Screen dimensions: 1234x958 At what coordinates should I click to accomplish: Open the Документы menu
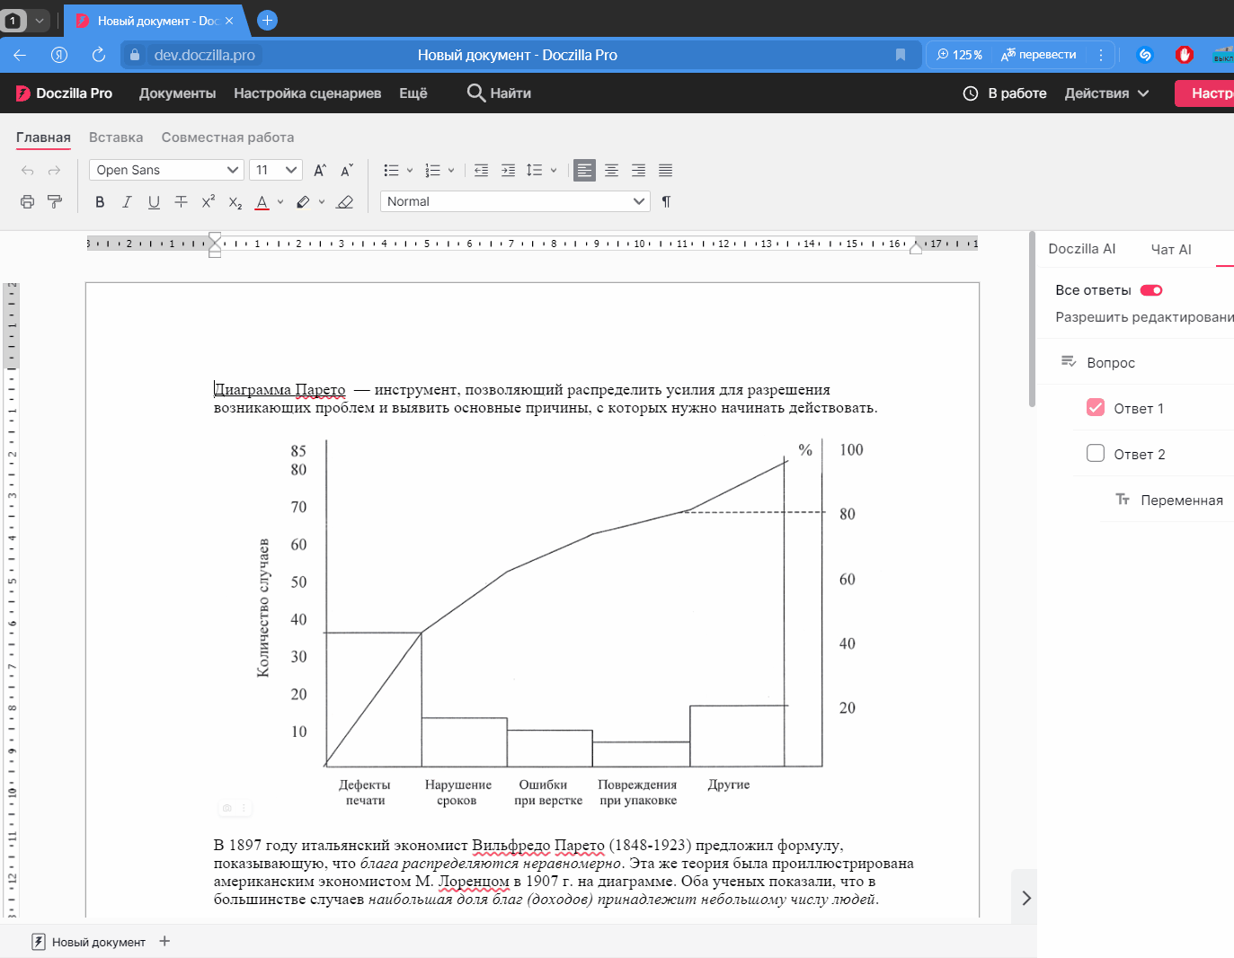click(x=177, y=93)
